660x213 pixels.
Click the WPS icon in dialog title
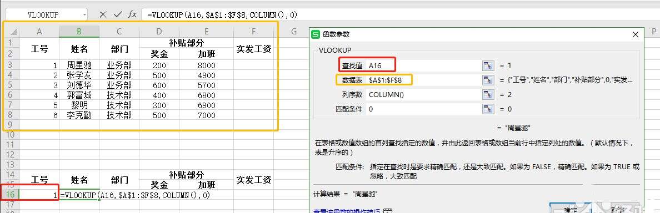(315, 34)
